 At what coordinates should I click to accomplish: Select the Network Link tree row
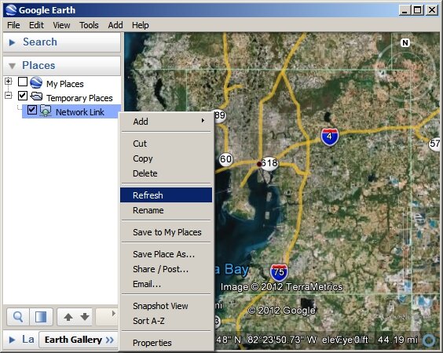(x=71, y=111)
